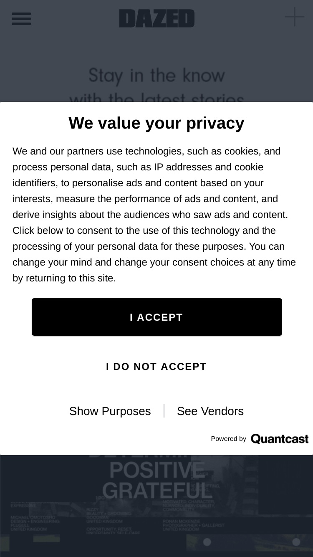Viewport: 313px width, 557px height.
Task: Click the divider between Purposes and Vendors
Action: (x=164, y=411)
